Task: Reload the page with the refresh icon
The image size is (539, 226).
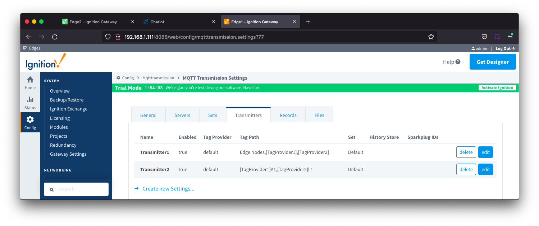Action: [x=55, y=37]
